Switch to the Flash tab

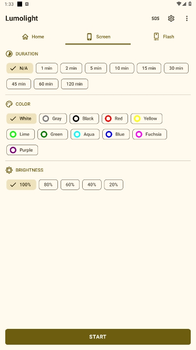coord(163,37)
